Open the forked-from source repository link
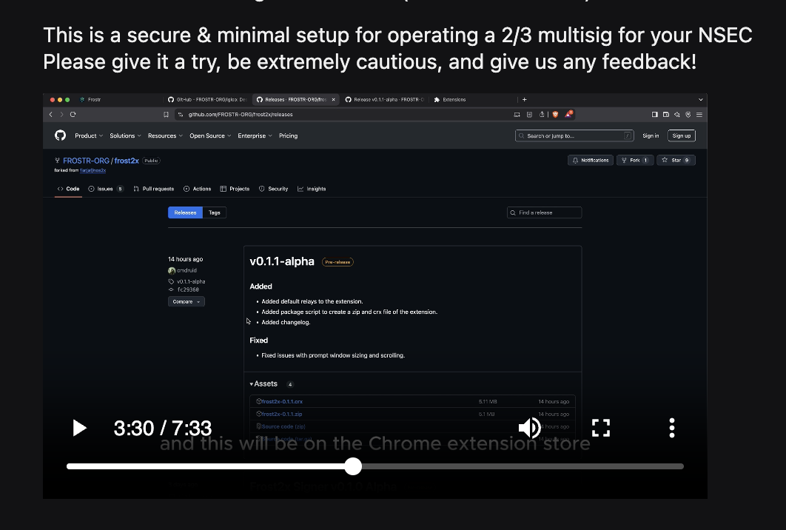This screenshot has height=530, width=786. tap(93, 170)
